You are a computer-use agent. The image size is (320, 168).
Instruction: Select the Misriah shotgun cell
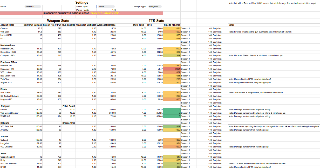[x=12, y=109]
